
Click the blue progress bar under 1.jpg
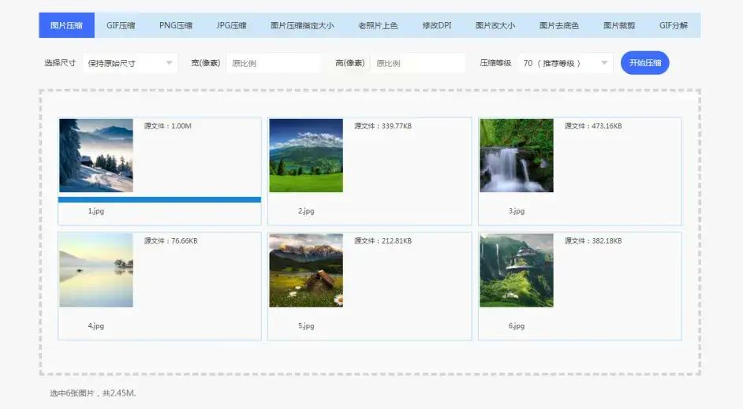point(159,200)
